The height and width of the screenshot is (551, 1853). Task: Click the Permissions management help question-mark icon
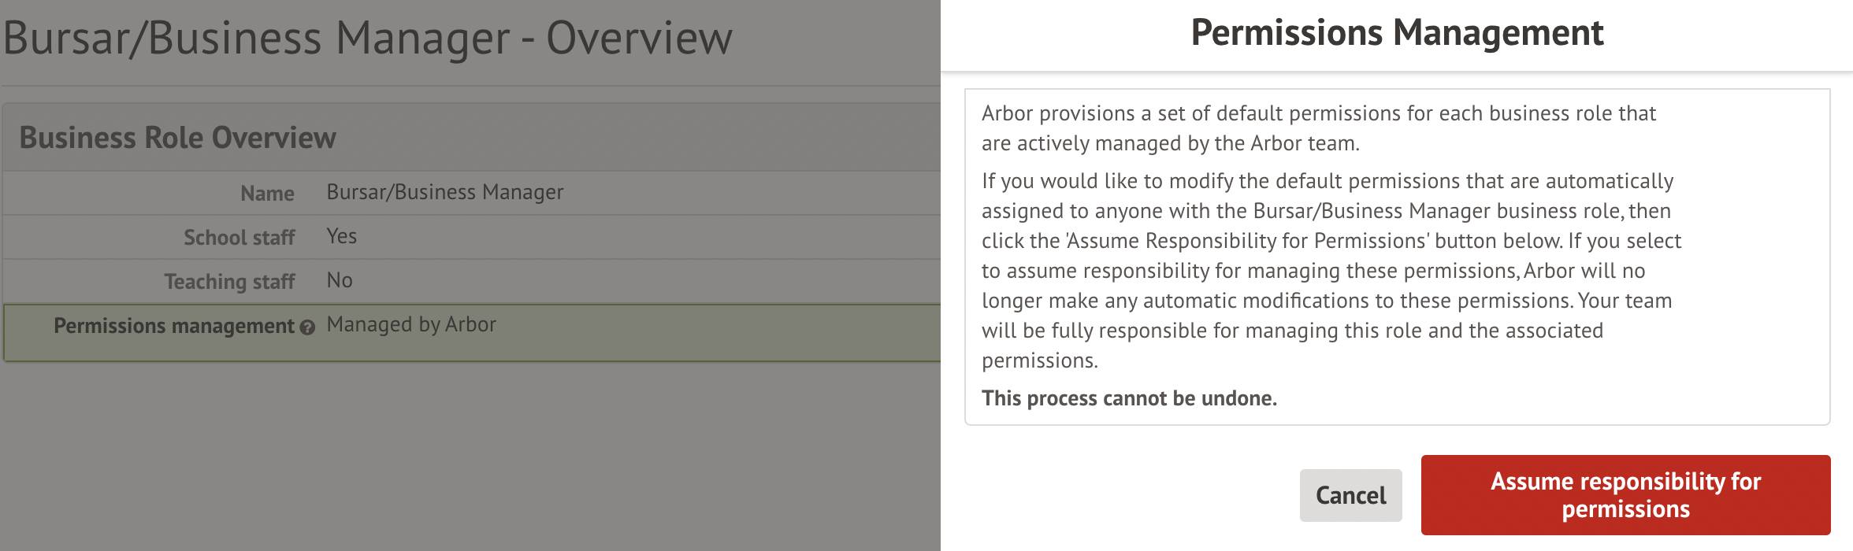(x=307, y=327)
